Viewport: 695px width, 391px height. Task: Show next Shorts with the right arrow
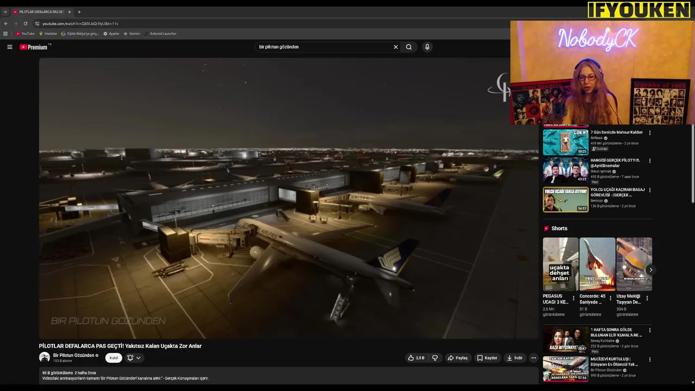point(650,270)
